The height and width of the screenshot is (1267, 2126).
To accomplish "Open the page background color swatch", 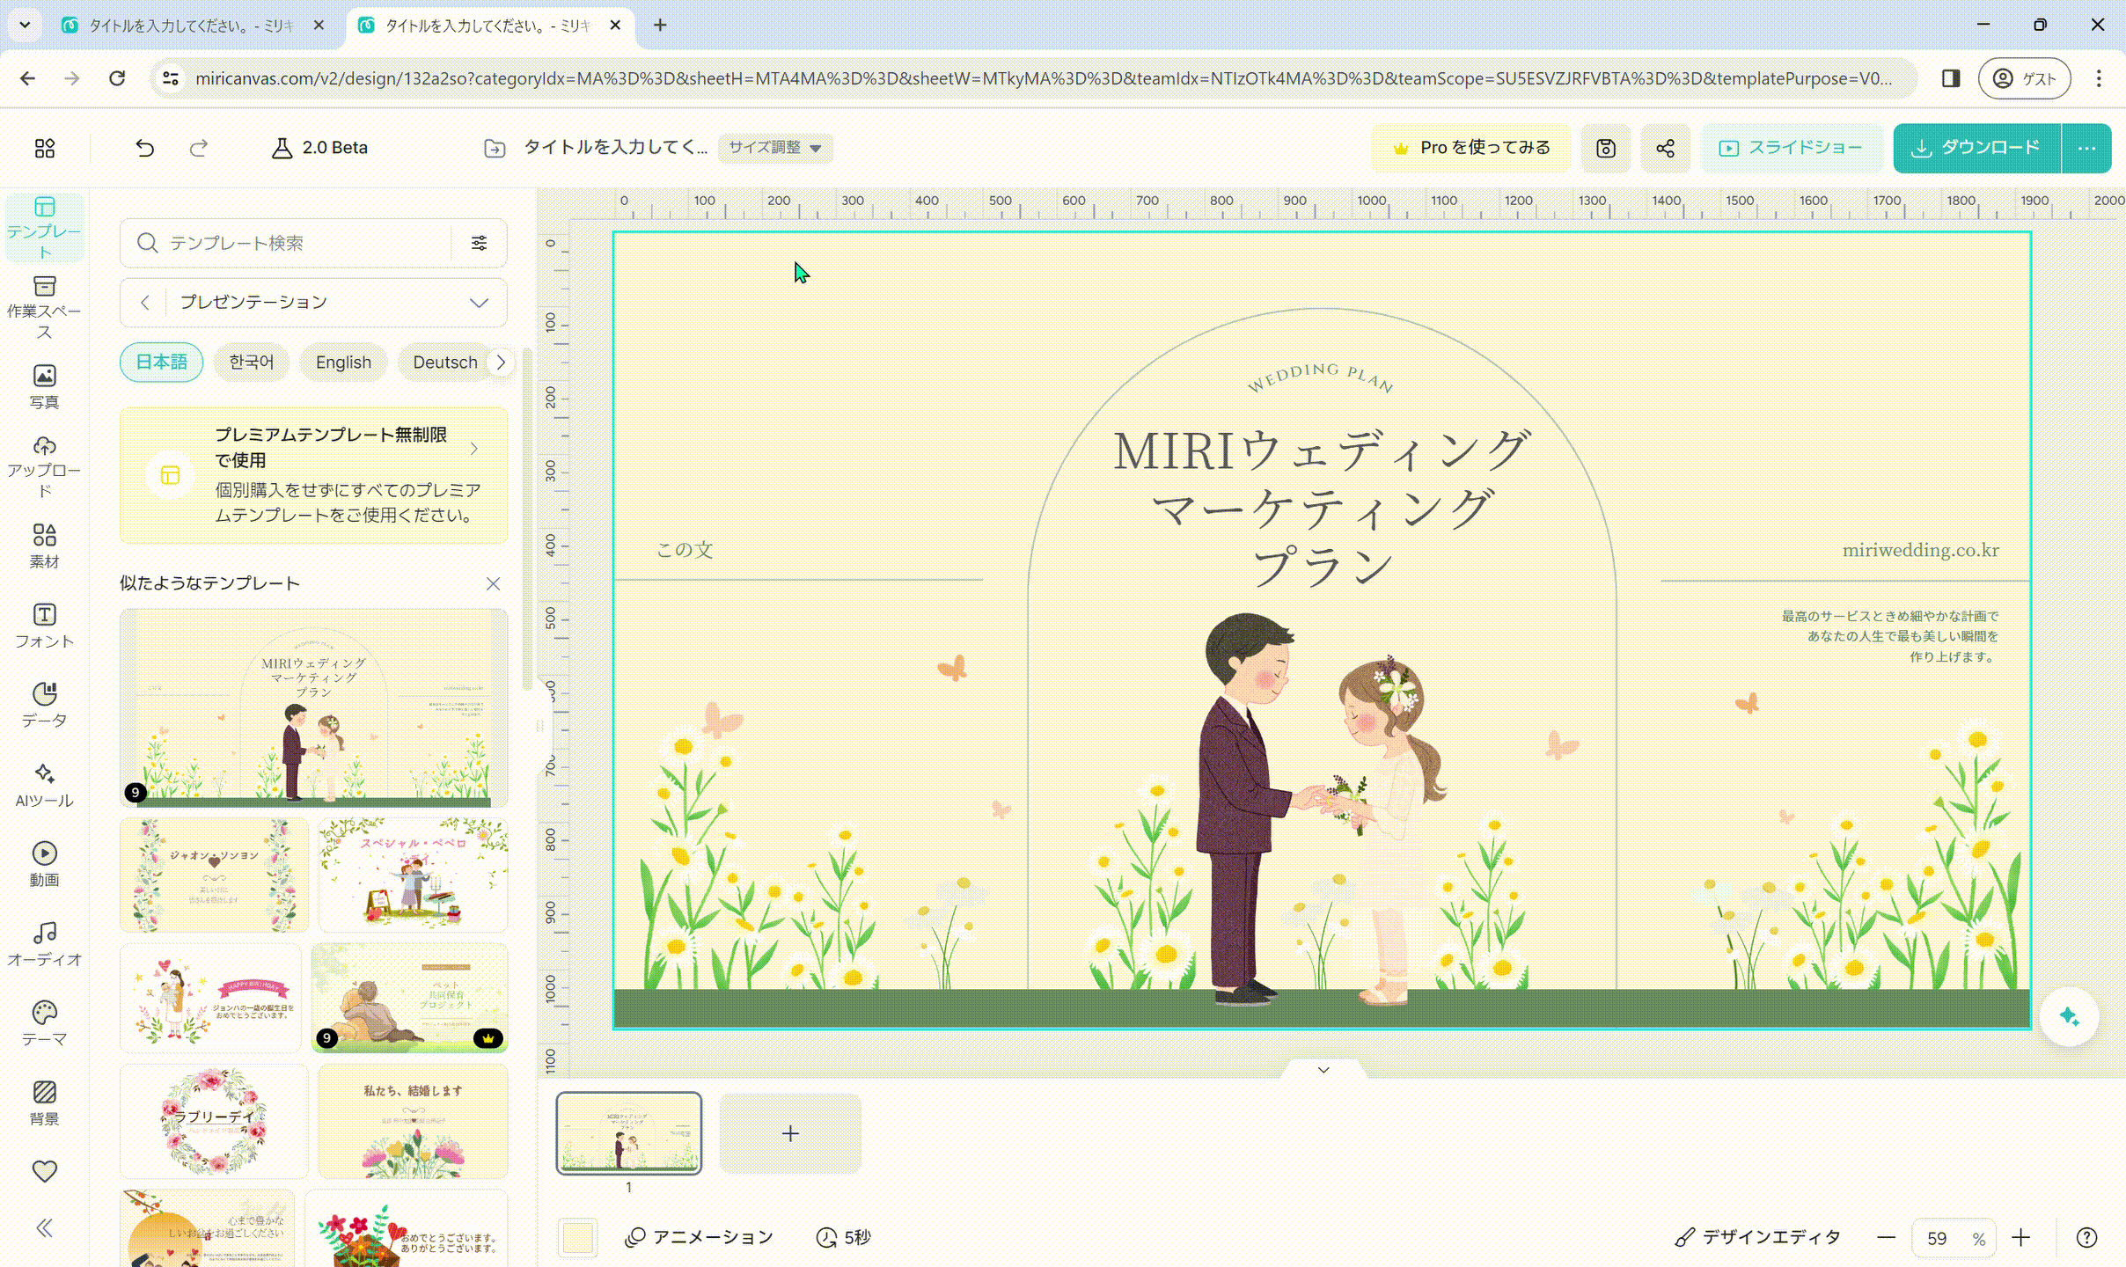I will 577,1236.
